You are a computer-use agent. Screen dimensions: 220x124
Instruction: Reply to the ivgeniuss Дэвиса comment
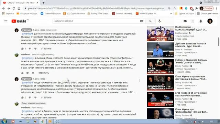[46, 97]
